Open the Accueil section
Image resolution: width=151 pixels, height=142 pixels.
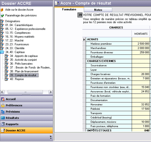26,99
